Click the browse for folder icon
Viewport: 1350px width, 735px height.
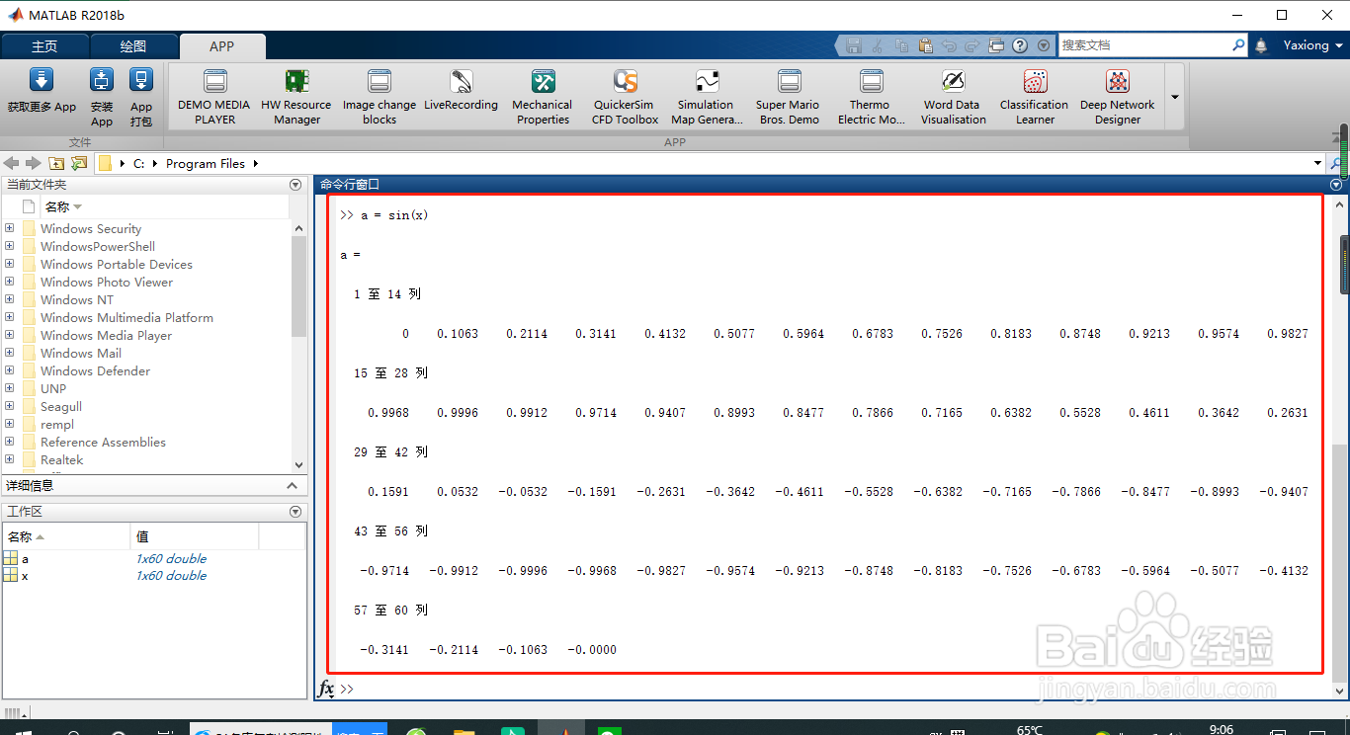point(79,163)
